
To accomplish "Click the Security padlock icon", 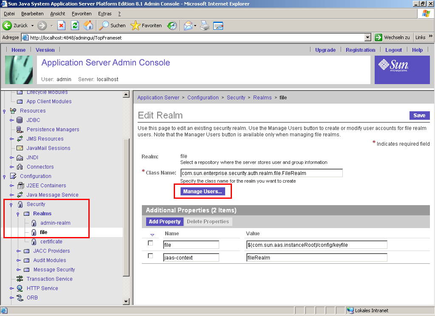I will point(20,204).
